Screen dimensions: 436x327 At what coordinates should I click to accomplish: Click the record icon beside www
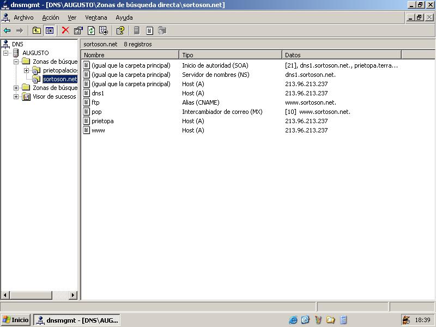click(x=87, y=130)
